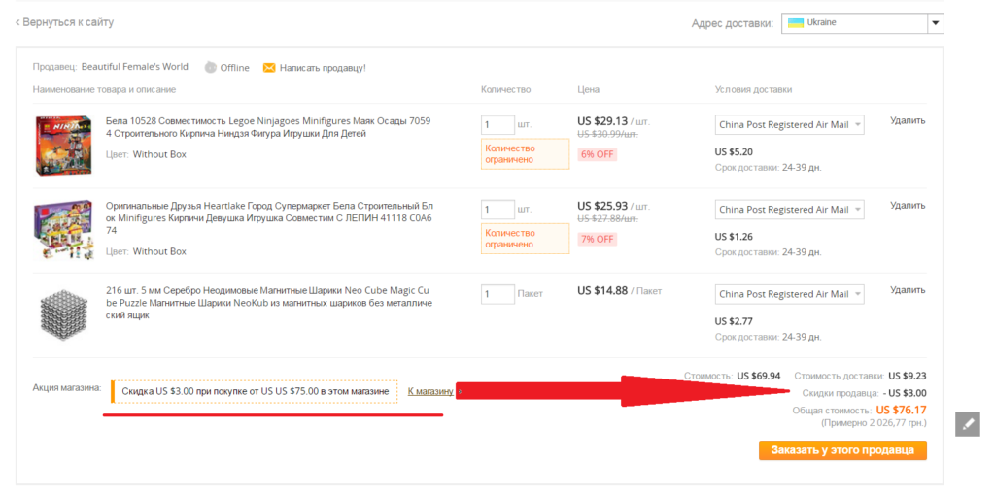Click quantity field for Heartlake Supermarket item
Screen dimensions: 995x494
point(497,210)
